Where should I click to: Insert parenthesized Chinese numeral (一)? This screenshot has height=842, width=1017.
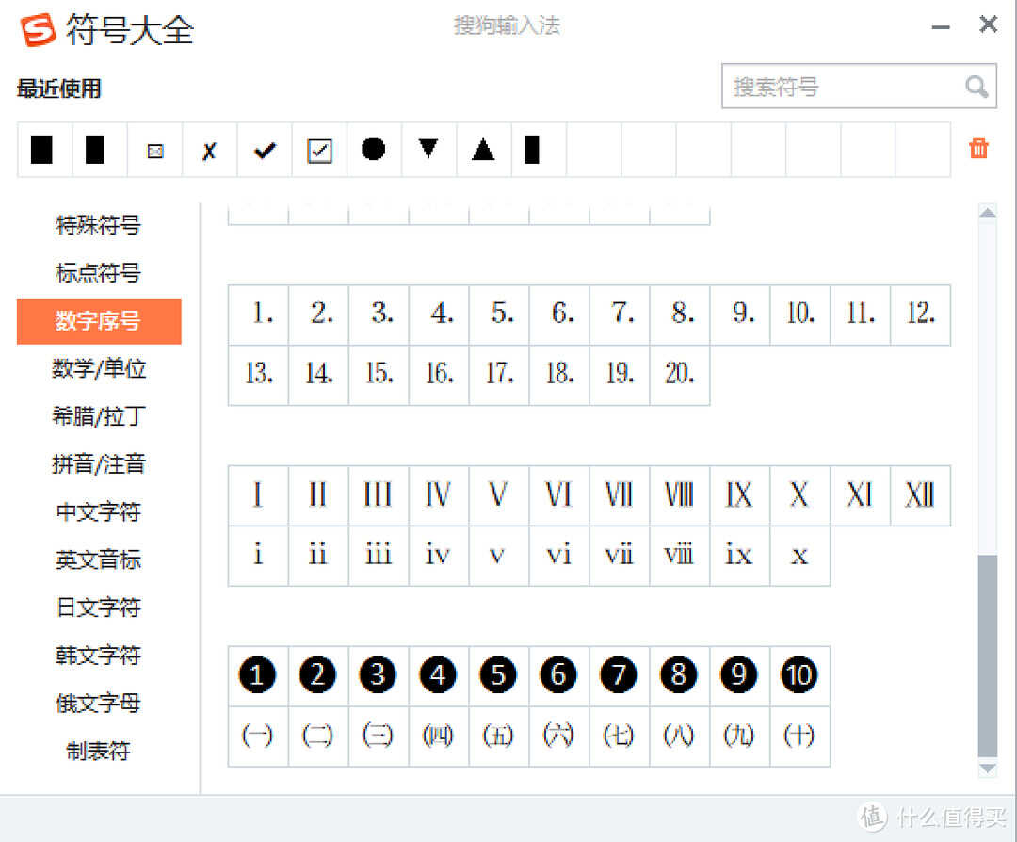(257, 736)
